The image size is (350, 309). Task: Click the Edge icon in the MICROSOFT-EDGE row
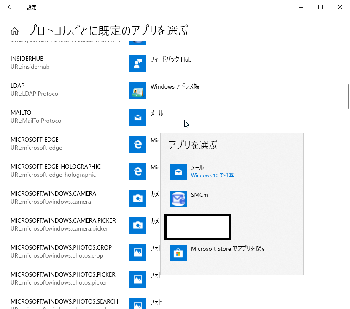pos(138,145)
